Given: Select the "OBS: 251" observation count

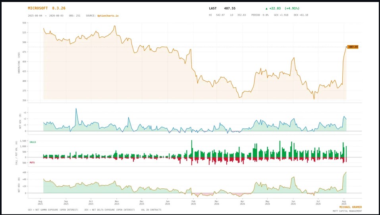Looking at the screenshot, I should tap(75, 16).
